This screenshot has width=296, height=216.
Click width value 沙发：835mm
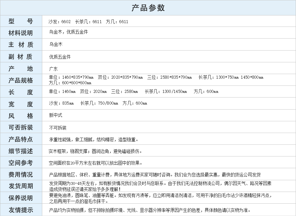point(61,103)
